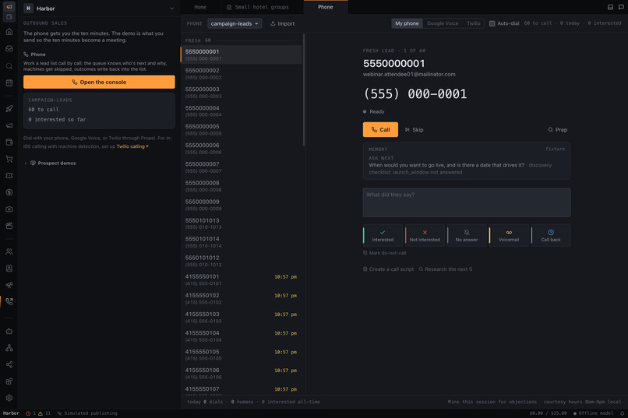This screenshot has height=418, width=628.
Task: Open the Rocket launch icon in the sidebar
Action: tap(9, 108)
